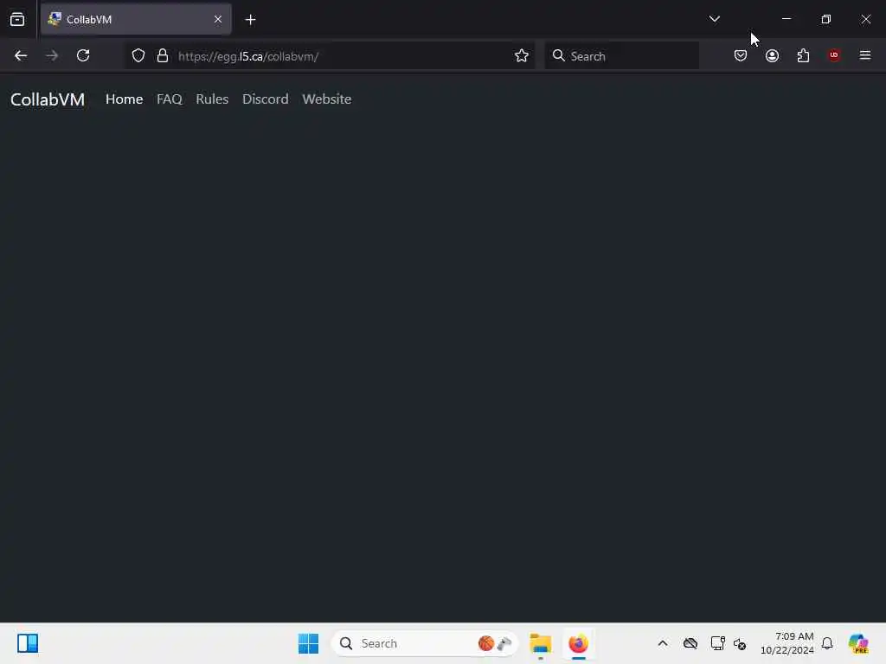Image resolution: width=886 pixels, height=664 pixels.
Task: Select the CollabVM browser tab
Action: [x=136, y=19]
